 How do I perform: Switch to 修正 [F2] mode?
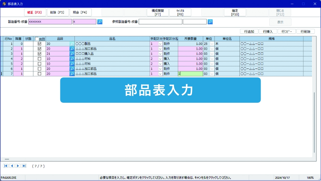(x=35, y=12)
